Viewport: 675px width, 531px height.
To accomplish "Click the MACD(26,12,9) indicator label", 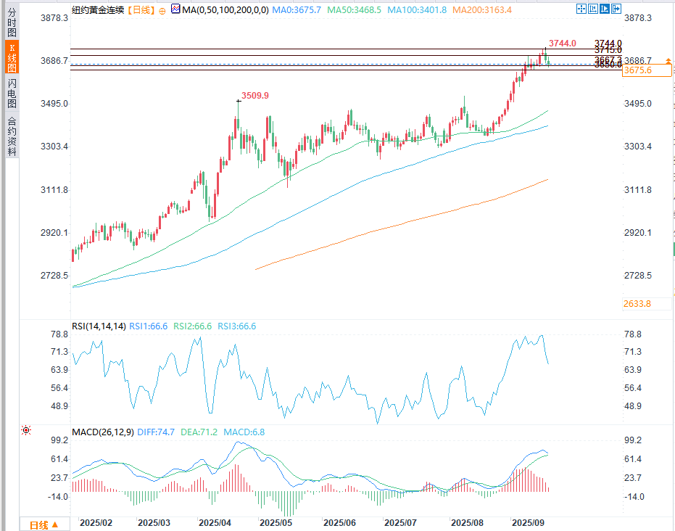I will [103, 432].
